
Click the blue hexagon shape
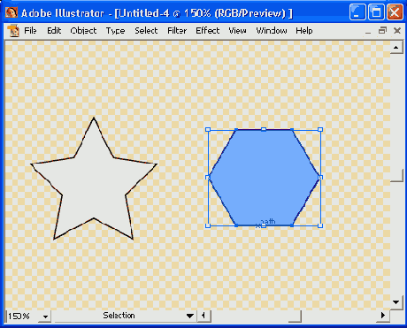264,178
